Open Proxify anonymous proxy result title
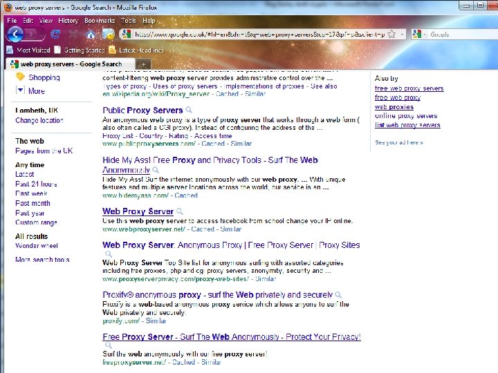Viewport: 498px width, 373px height. pyautogui.click(x=218, y=295)
